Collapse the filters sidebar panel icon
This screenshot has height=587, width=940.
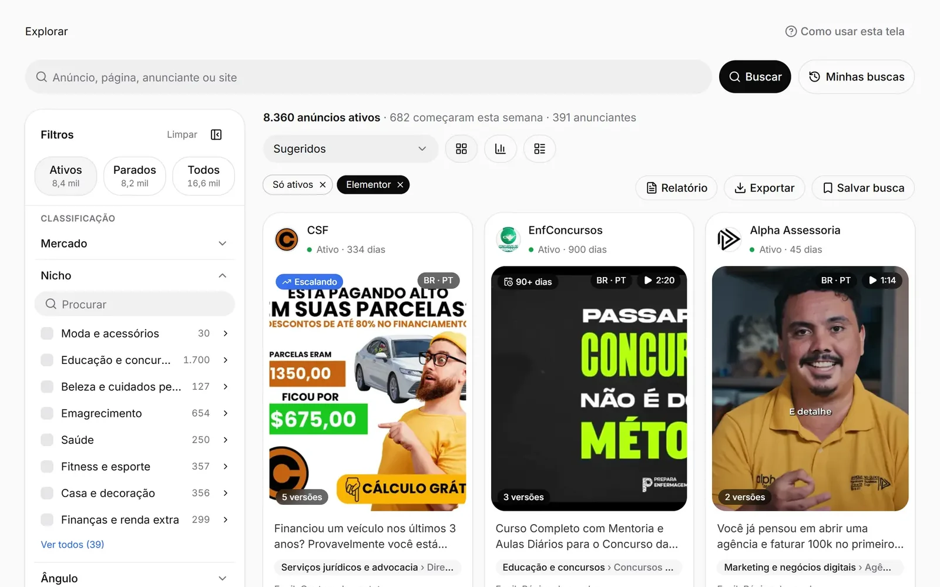tap(216, 134)
